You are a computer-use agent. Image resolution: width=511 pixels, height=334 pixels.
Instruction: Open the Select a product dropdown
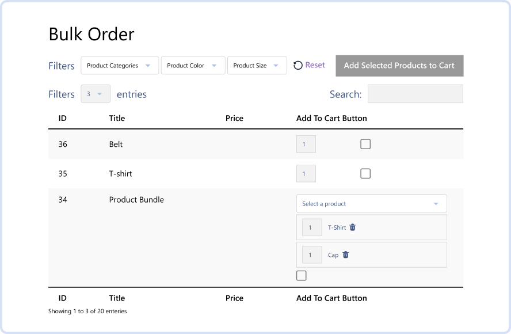tap(371, 203)
